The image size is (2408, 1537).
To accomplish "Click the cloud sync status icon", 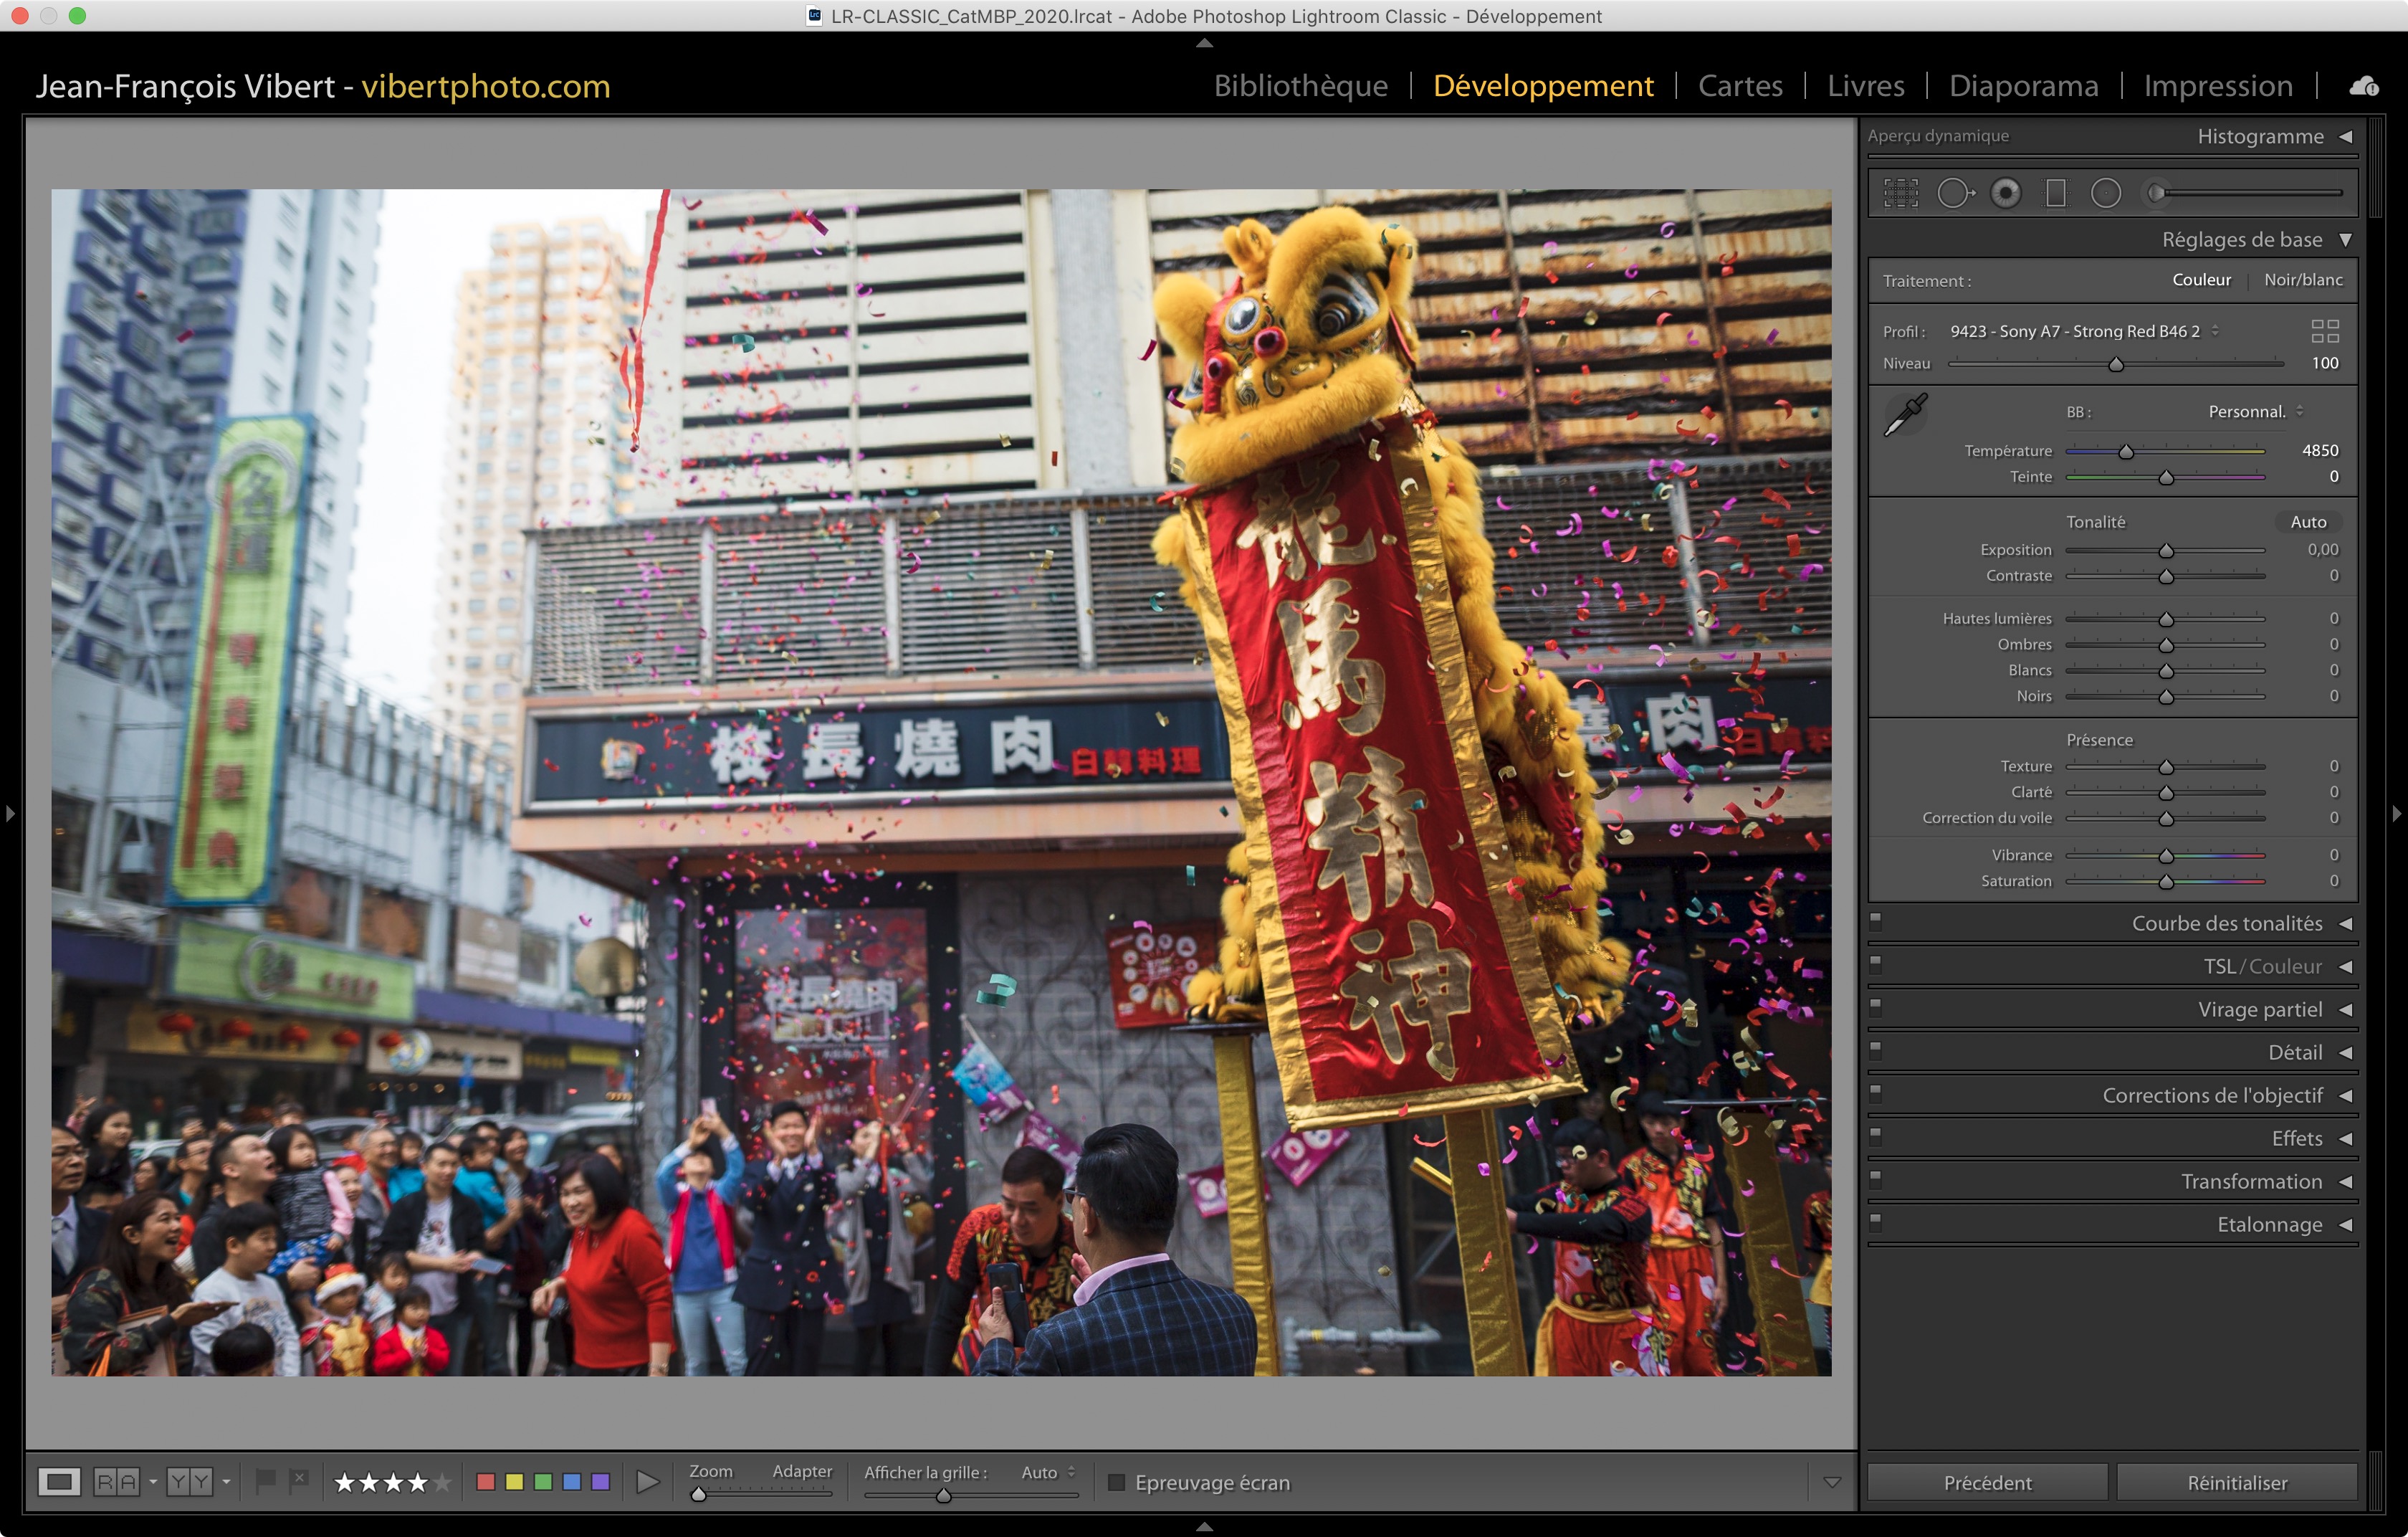I will [x=2363, y=87].
